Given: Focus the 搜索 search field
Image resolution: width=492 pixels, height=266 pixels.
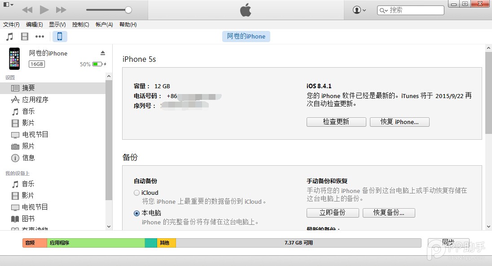Looking at the screenshot, I should pyautogui.click(x=410, y=10).
